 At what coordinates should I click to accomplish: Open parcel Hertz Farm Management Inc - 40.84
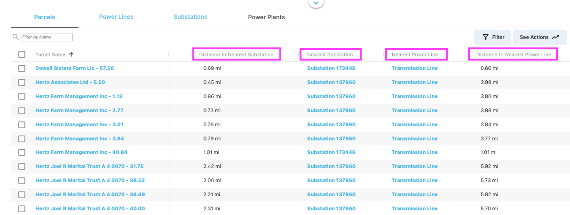pyautogui.click(x=81, y=153)
